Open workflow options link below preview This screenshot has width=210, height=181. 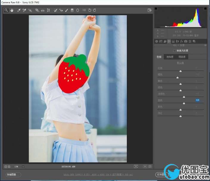(98, 174)
